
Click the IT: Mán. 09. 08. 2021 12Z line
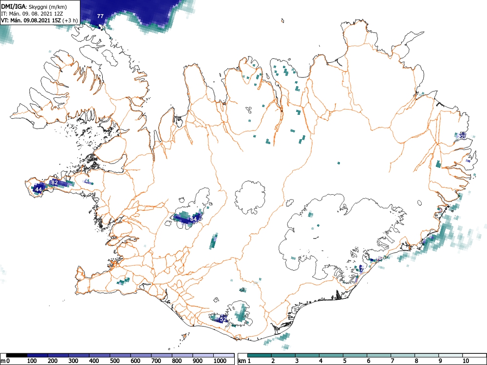[32, 14]
